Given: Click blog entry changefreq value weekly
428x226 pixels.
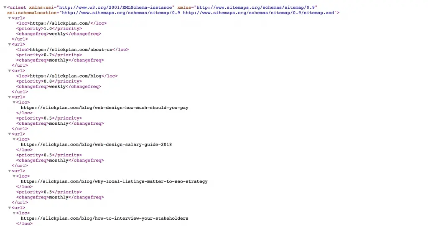Looking at the screenshot, I should tap(57, 87).
